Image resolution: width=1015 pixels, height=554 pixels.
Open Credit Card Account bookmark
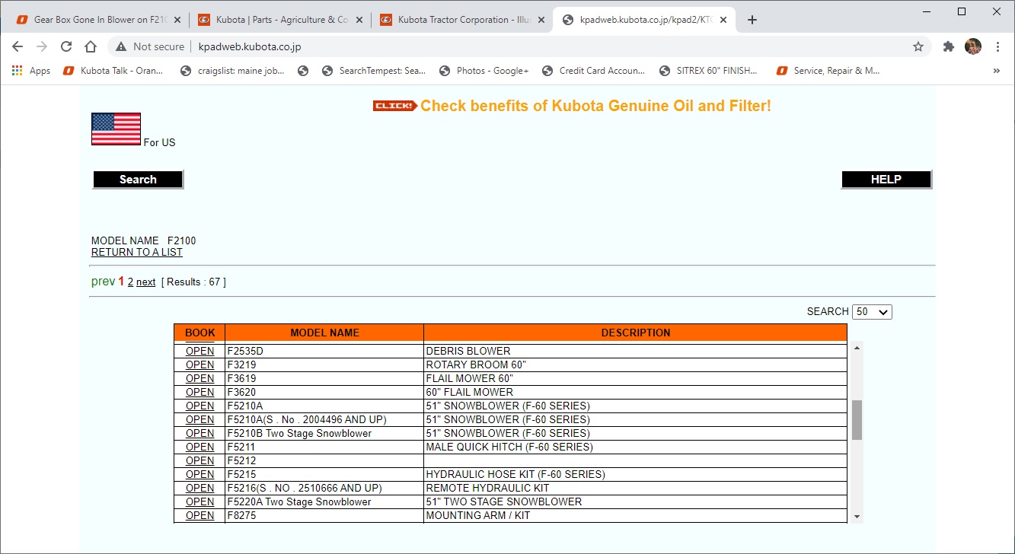point(593,71)
